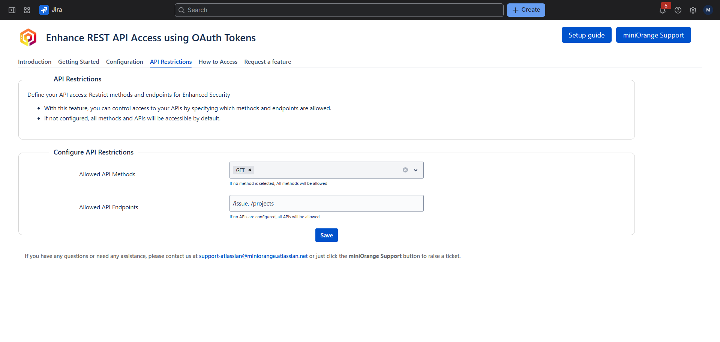Open the app switcher grid icon
720x342 pixels.
point(27,10)
